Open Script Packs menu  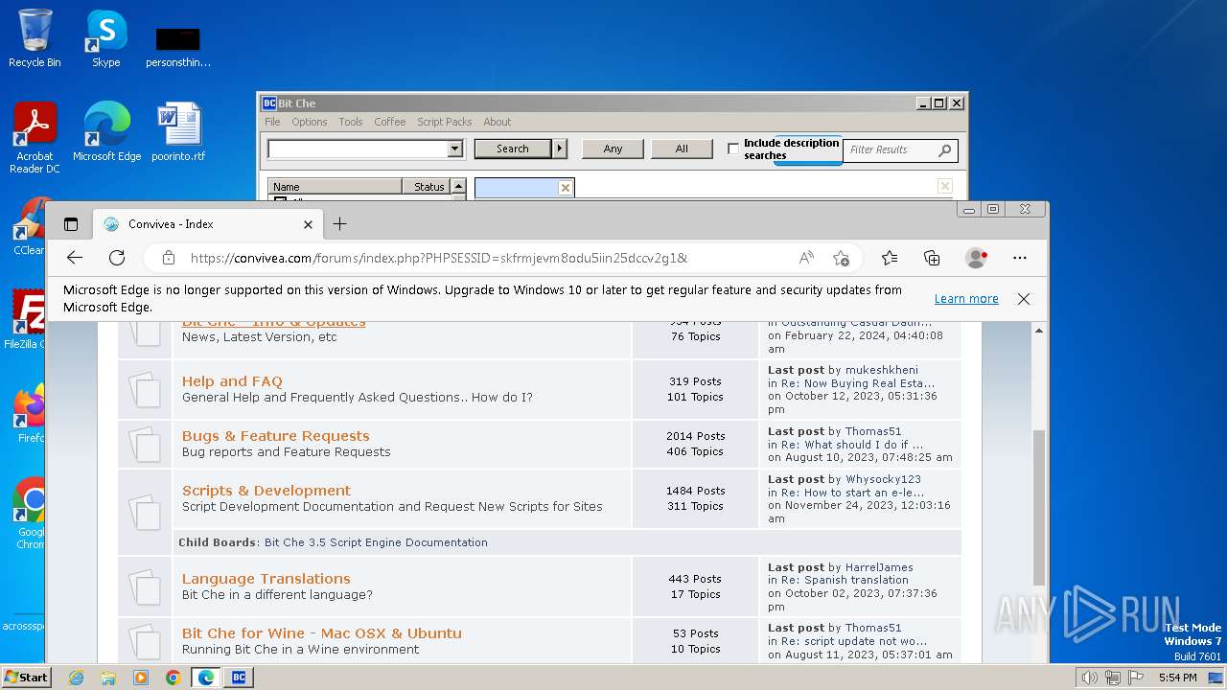click(x=444, y=122)
